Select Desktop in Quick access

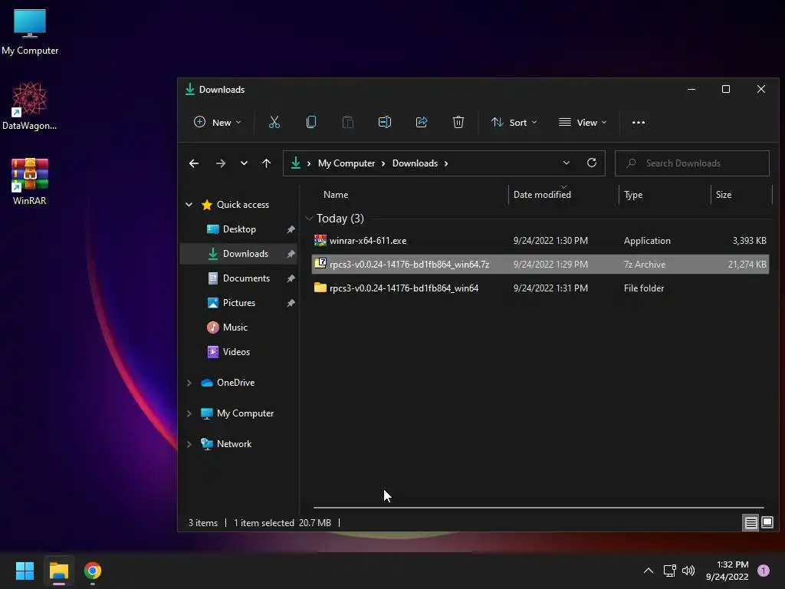point(239,229)
